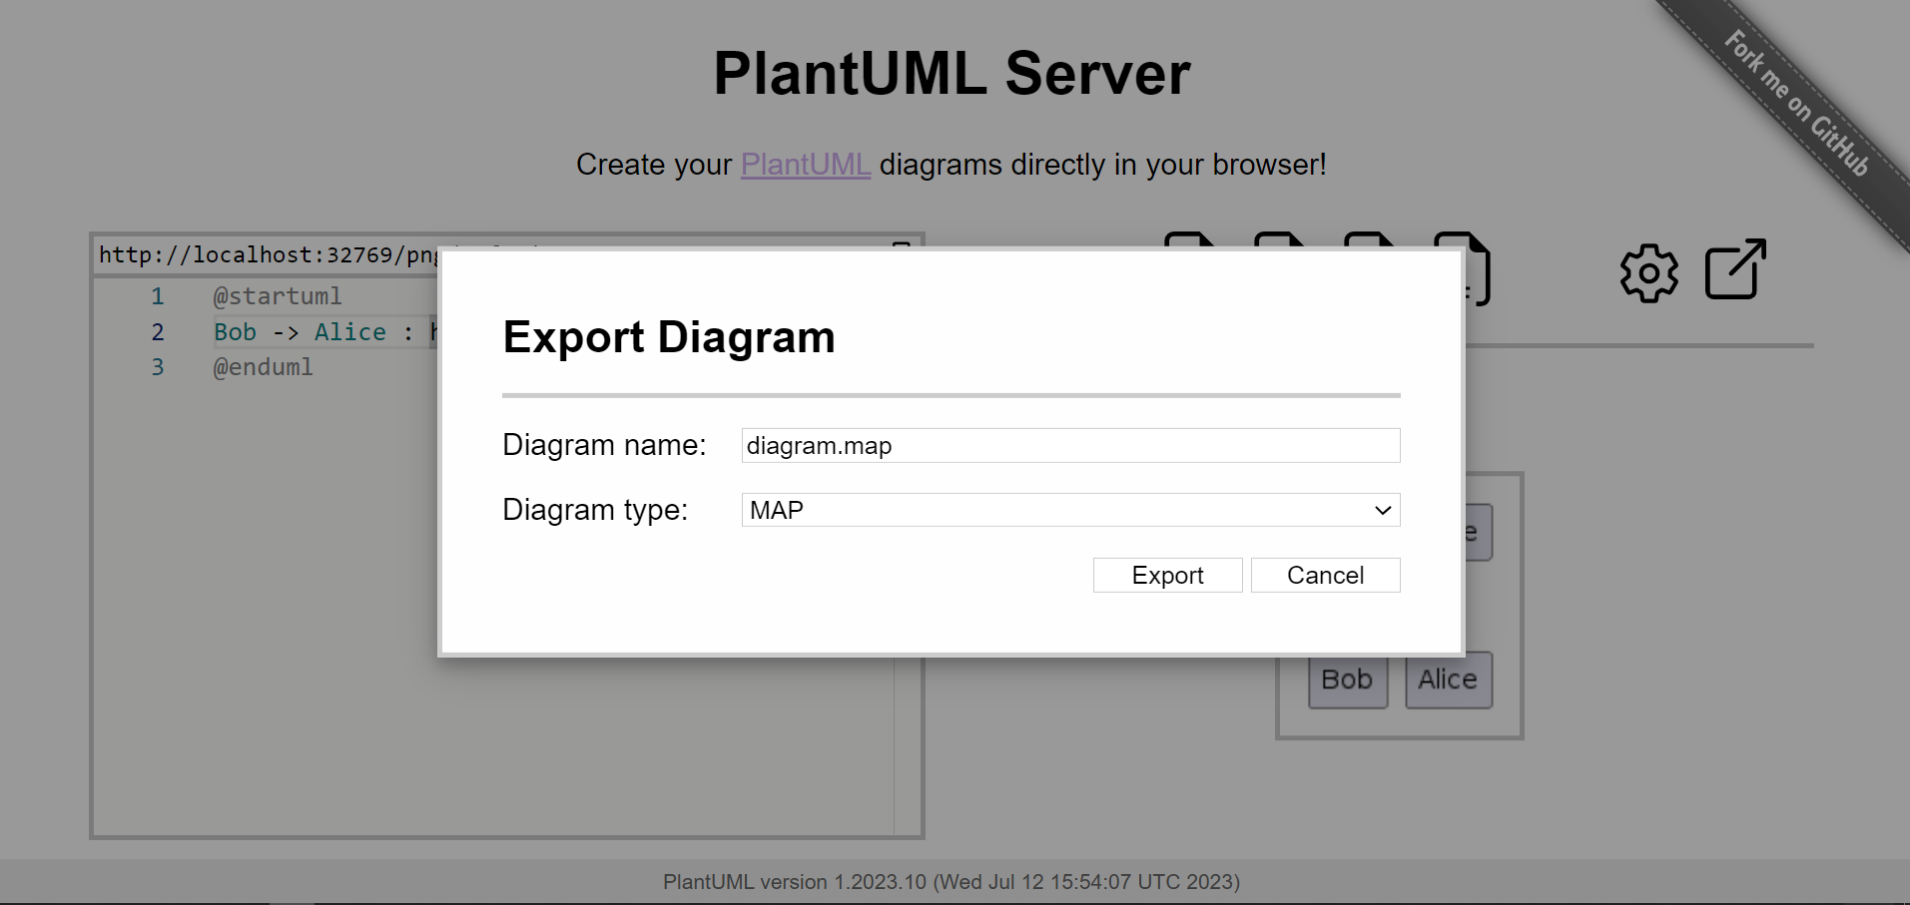Click the Bob box in the diagram preview
The image size is (1910, 905).
(x=1347, y=679)
